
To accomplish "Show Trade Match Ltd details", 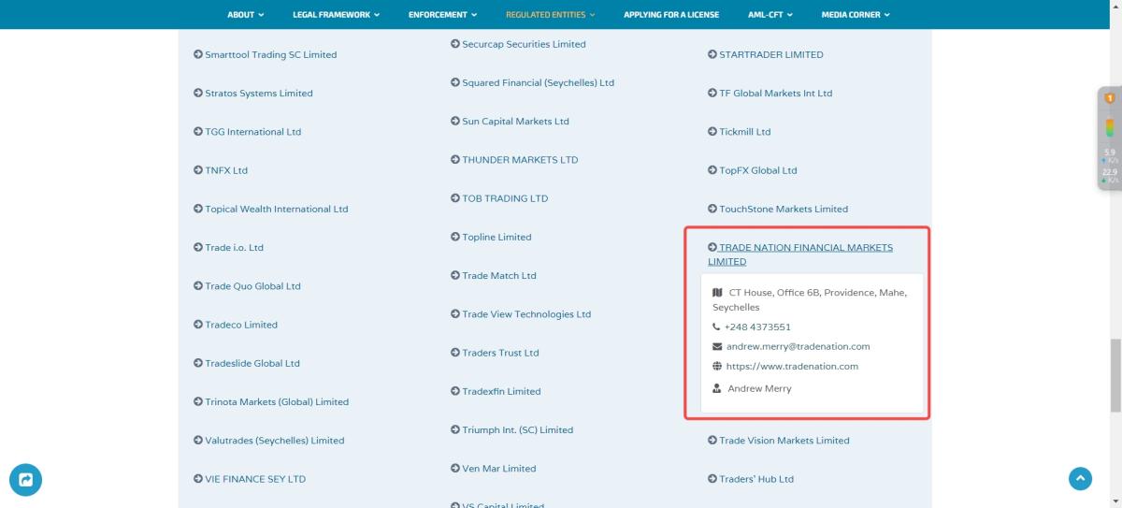I will pyautogui.click(x=494, y=276).
